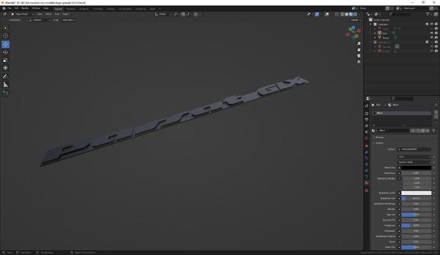
Task: Switch perspective/orthographic view grid icon
Action: click(359, 61)
